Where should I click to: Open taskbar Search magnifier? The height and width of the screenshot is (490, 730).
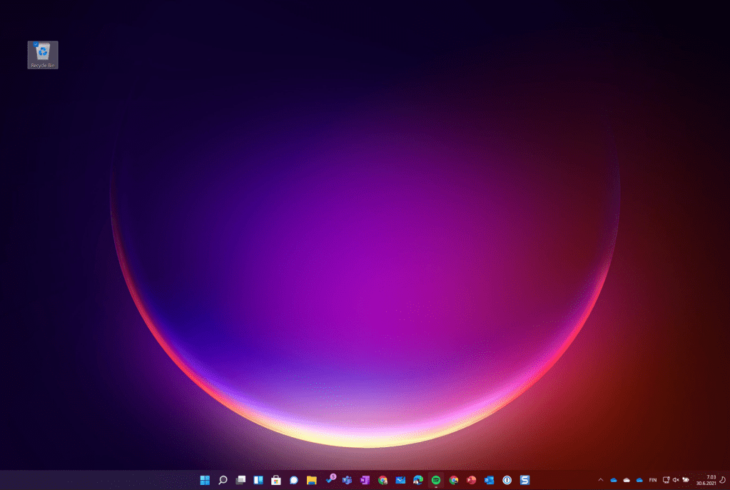click(223, 480)
